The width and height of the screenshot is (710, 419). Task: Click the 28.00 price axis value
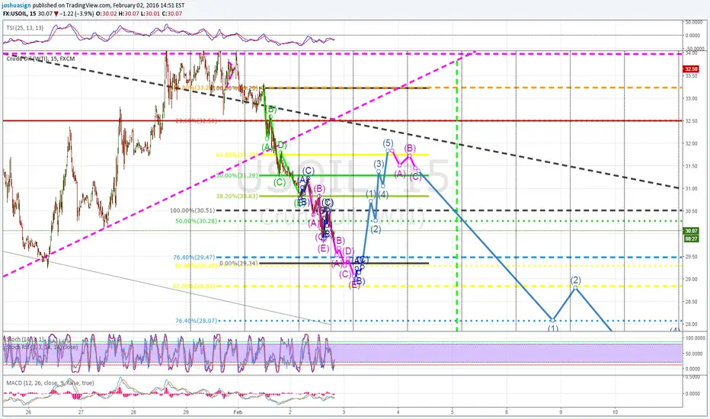pyautogui.click(x=691, y=325)
